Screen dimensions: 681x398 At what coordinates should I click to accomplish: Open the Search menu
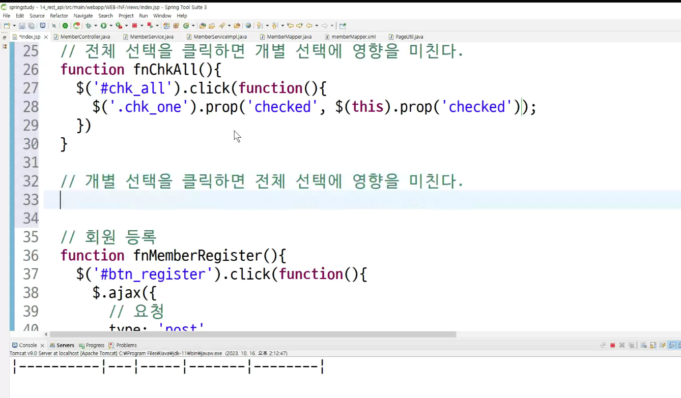point(106,16)
